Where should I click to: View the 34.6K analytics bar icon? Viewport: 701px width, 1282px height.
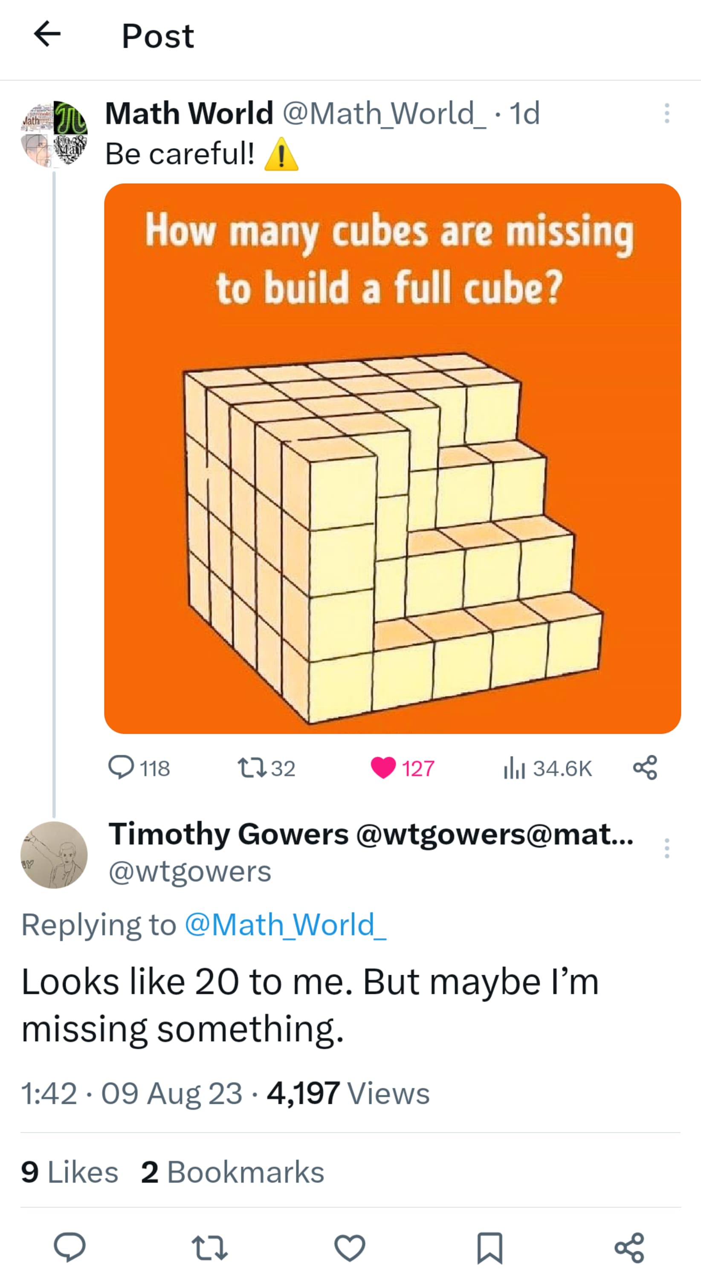pos(515,768)
